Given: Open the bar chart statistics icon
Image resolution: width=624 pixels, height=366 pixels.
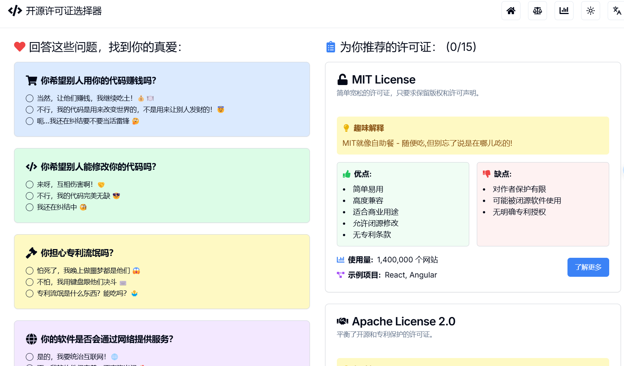Looking at the screenshot, I should 564,11.
